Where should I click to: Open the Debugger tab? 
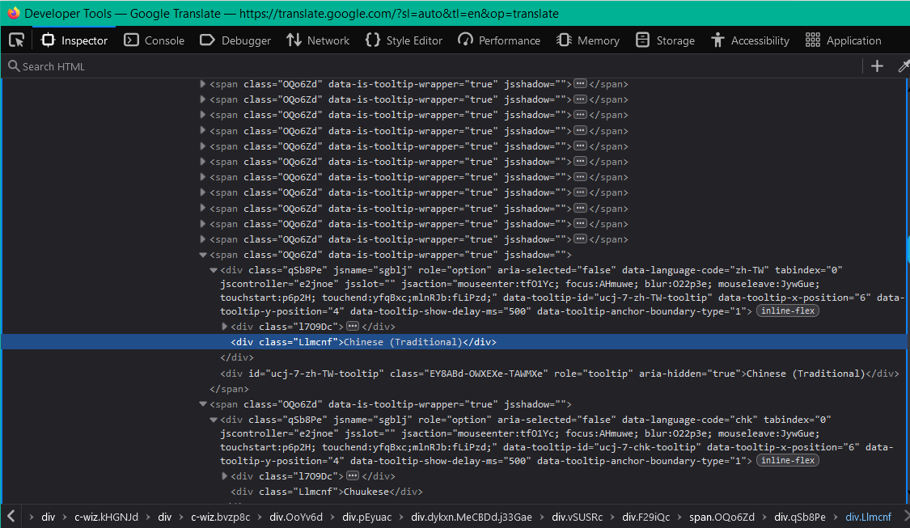[x=235, y=40]
